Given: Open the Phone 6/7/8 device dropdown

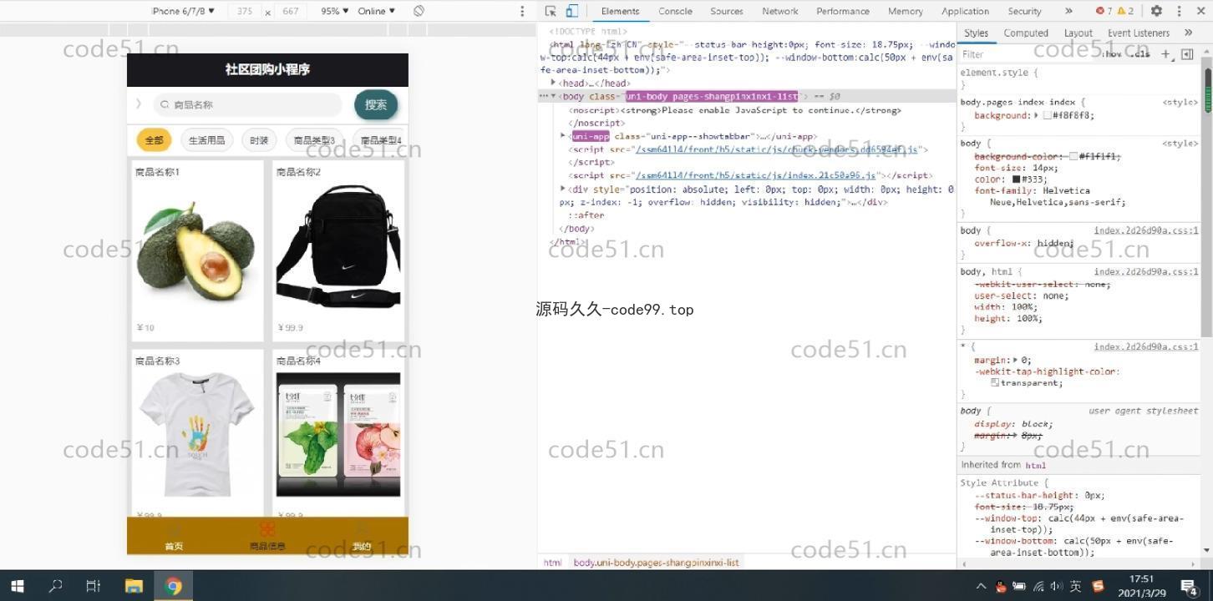Looking at the screenshot, I should pos(183,11).
